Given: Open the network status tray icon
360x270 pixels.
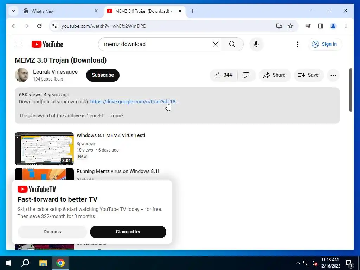Looking at the screenshot, I should 306,263.
